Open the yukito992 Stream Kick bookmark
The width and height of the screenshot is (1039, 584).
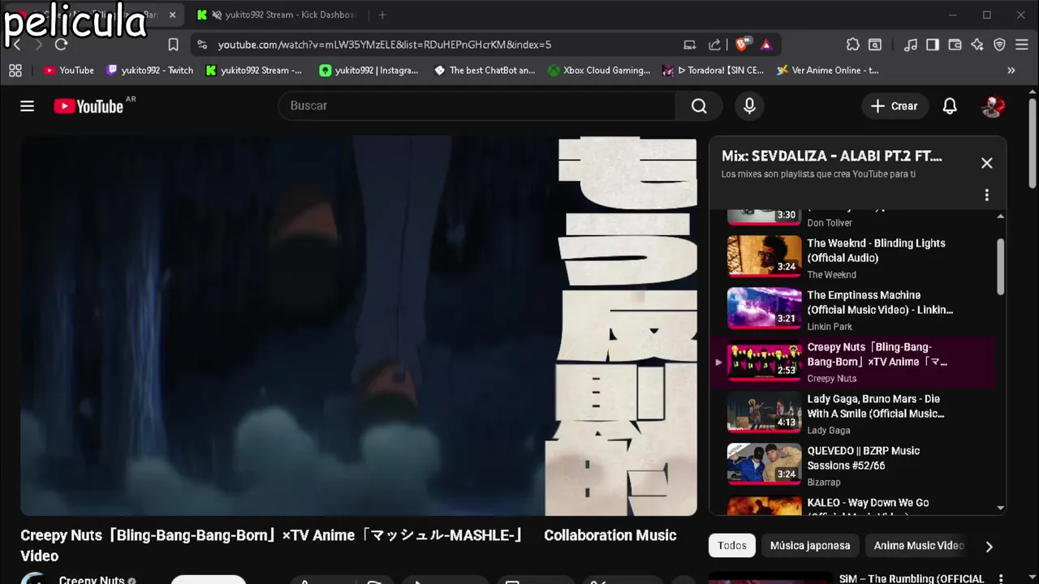(x=254, y=71)
